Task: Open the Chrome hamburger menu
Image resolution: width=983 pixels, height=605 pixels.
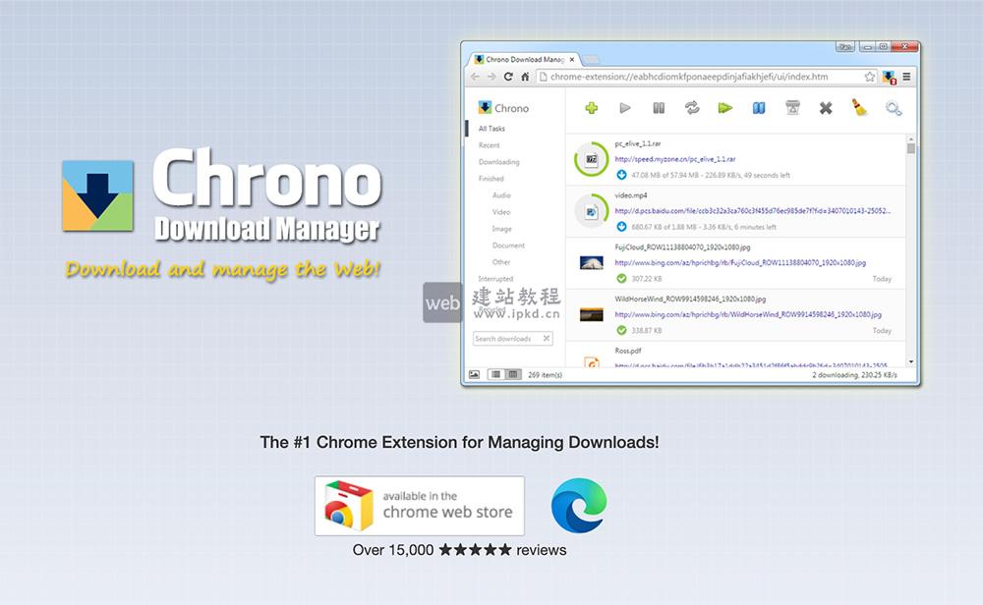Action: 906,77
